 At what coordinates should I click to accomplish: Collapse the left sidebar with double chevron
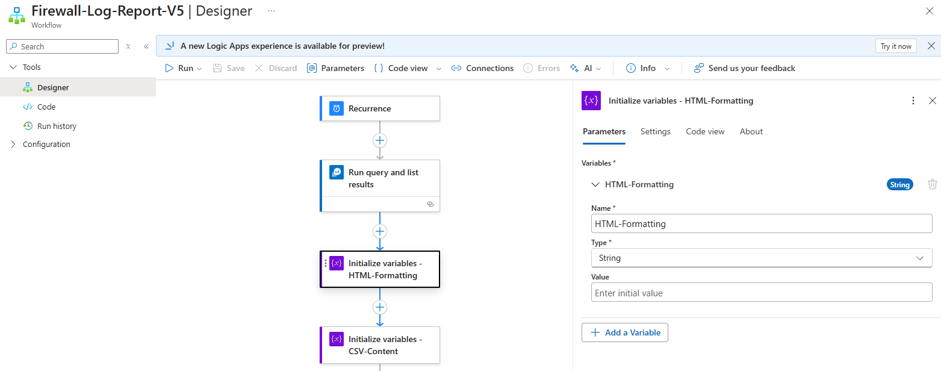click(x=146, y=46)
